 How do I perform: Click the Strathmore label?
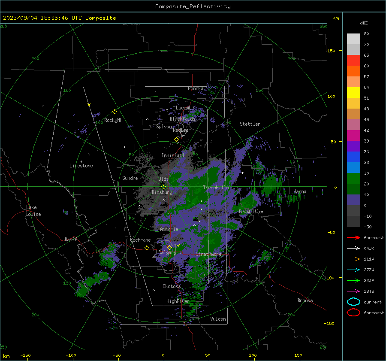(208, 254)
